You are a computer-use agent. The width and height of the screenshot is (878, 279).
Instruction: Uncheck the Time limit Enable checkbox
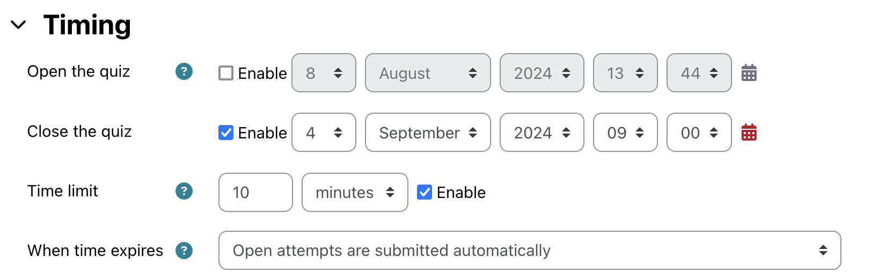pos(425,192)
